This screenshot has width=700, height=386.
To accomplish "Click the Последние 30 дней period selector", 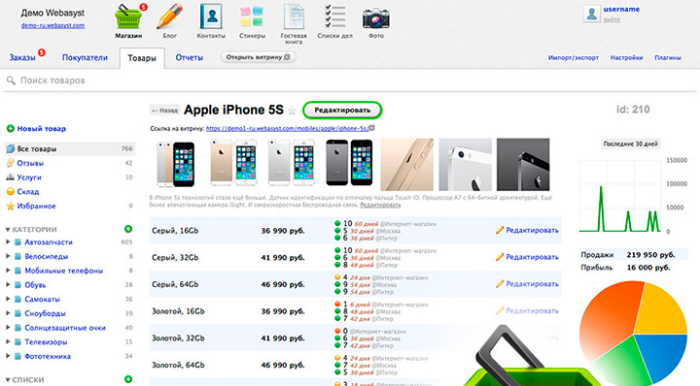I will tap(630, 144).
